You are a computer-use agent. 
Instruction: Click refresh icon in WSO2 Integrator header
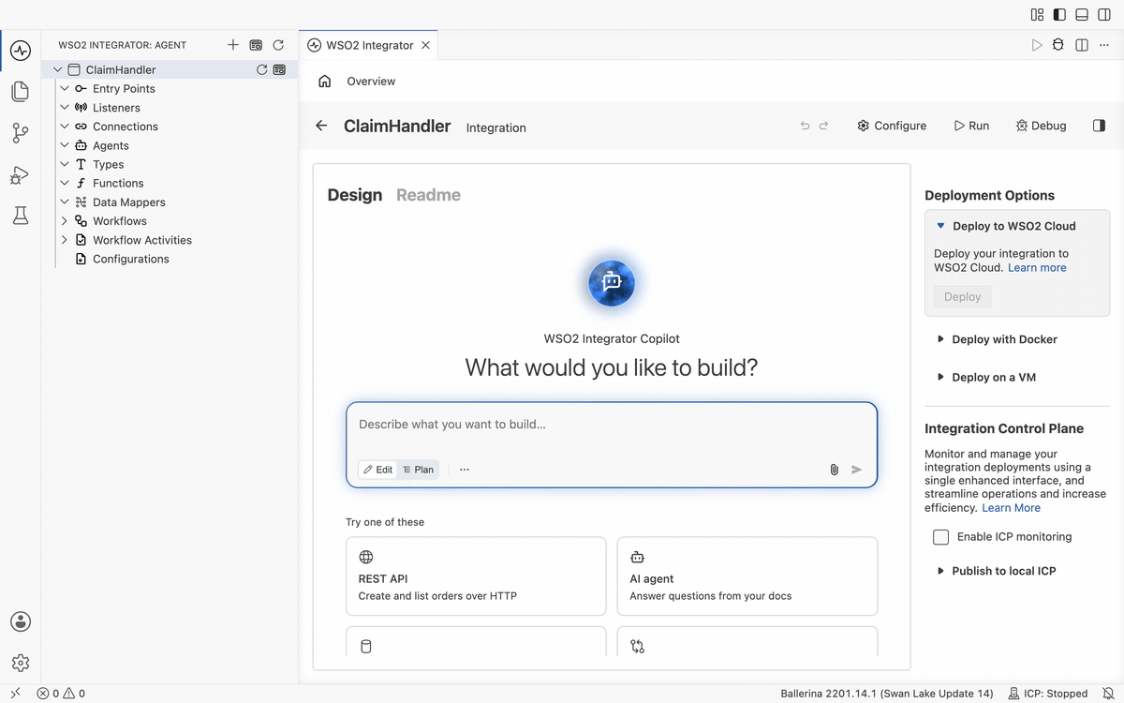click(278, 45)
